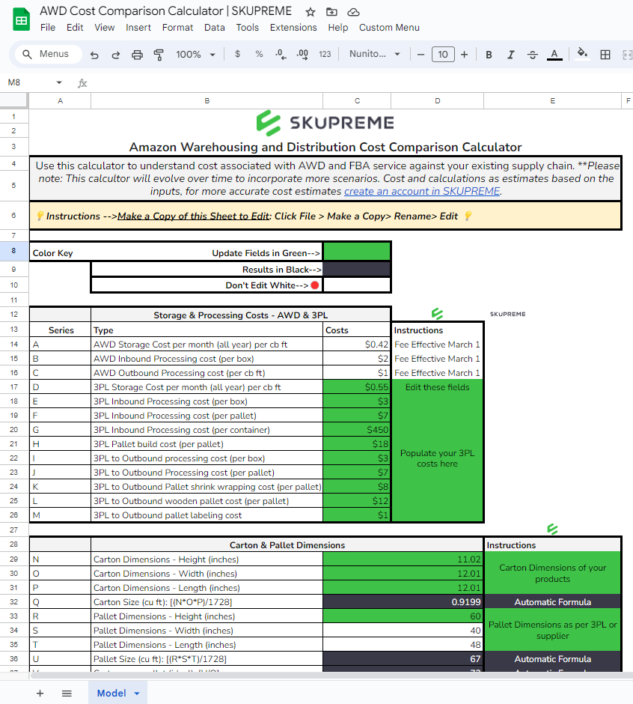Select the $450 container cost cell
Image resolution: width=633 pixels, height=704 pixels.
click(357, 430)
